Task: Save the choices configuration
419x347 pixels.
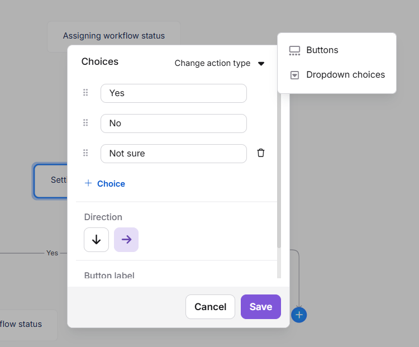Action: (261, 307)
